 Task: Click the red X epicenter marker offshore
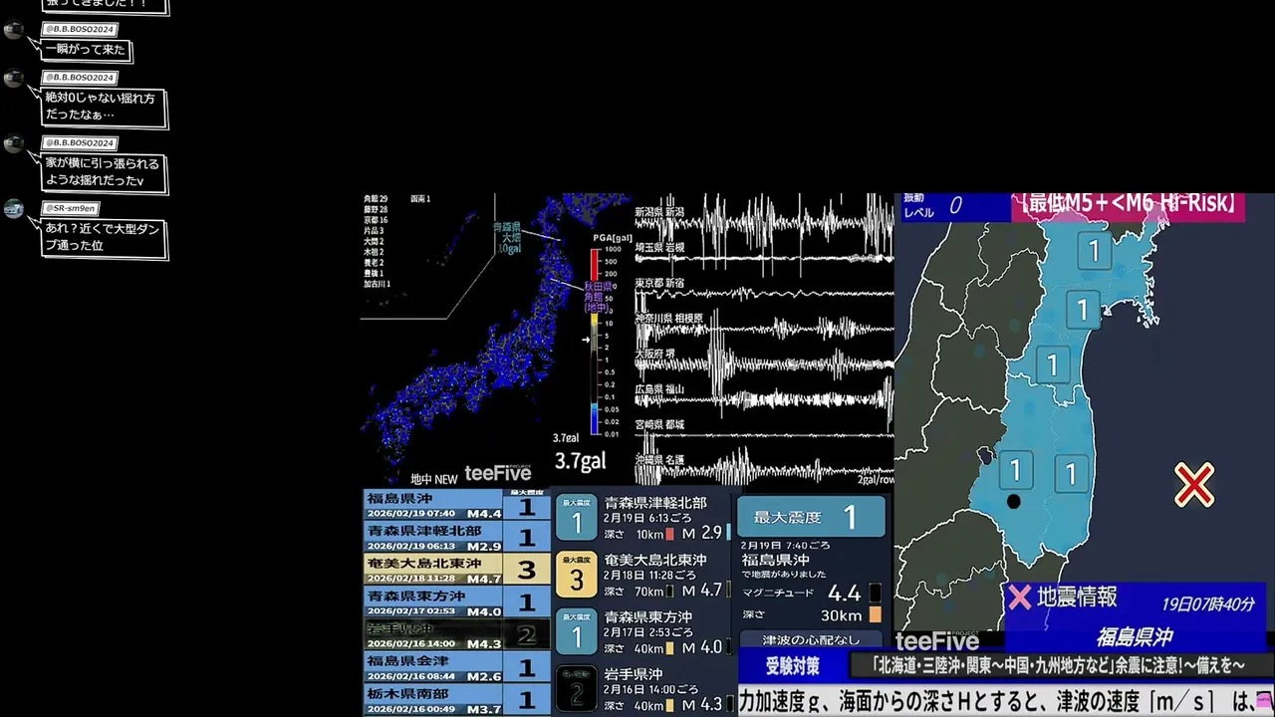[1193, 485]
